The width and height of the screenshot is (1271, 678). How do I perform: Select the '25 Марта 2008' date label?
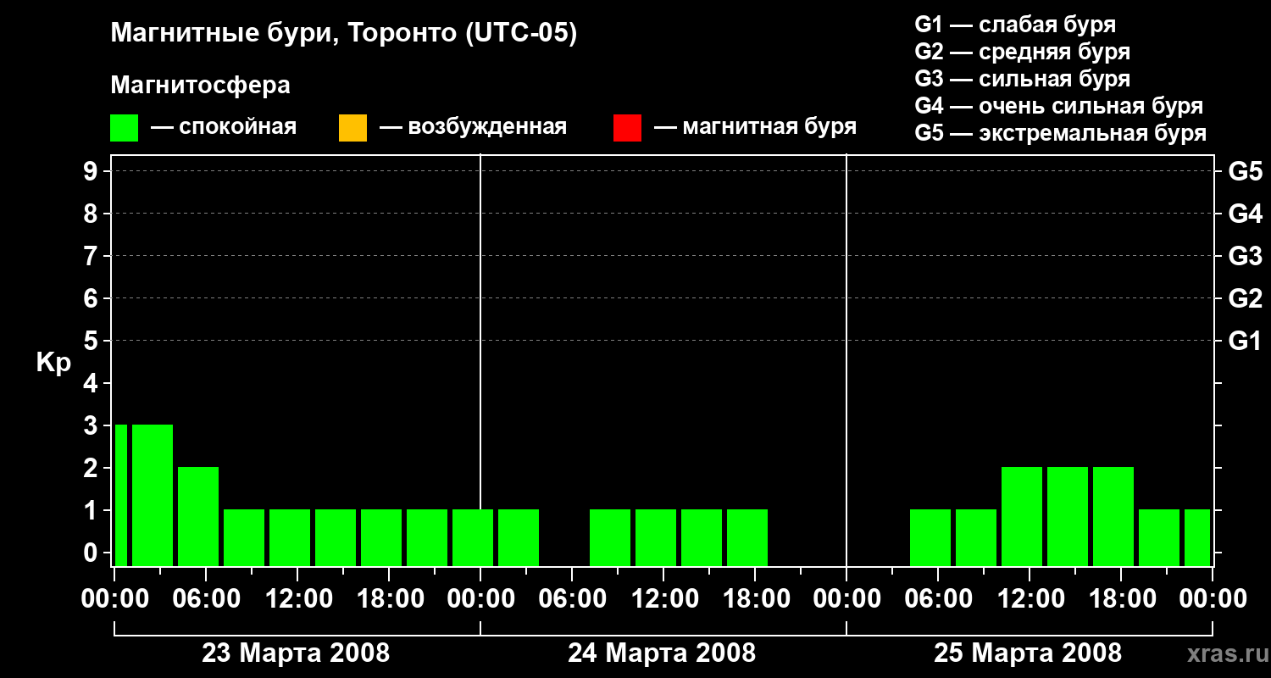(1028, 653)
